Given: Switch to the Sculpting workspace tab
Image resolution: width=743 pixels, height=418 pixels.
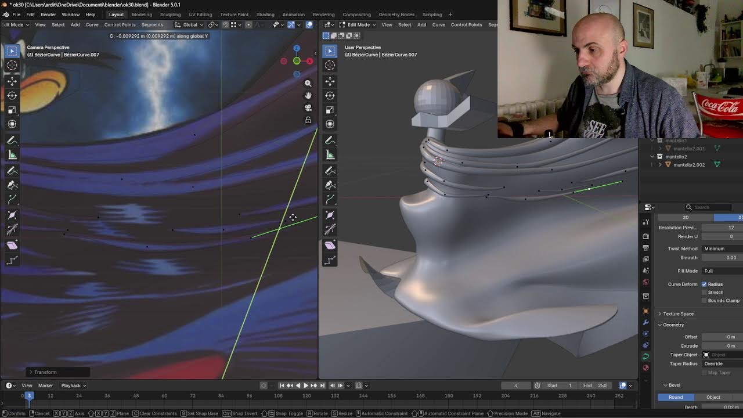Looking at the screenshot, I should [170, 15].
